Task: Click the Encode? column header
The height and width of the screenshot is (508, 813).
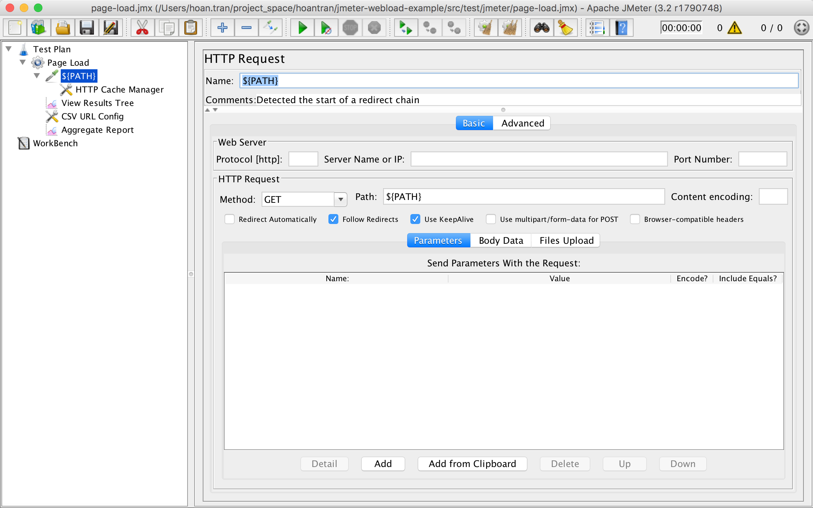Action: coord(692,279)
